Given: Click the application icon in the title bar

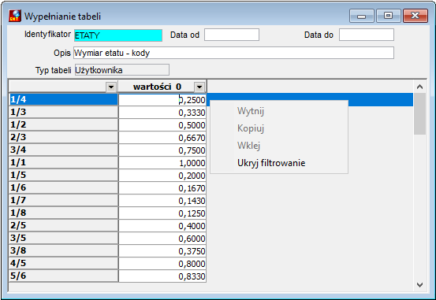Looking at the screenshot, I should [x=15, y=16].
